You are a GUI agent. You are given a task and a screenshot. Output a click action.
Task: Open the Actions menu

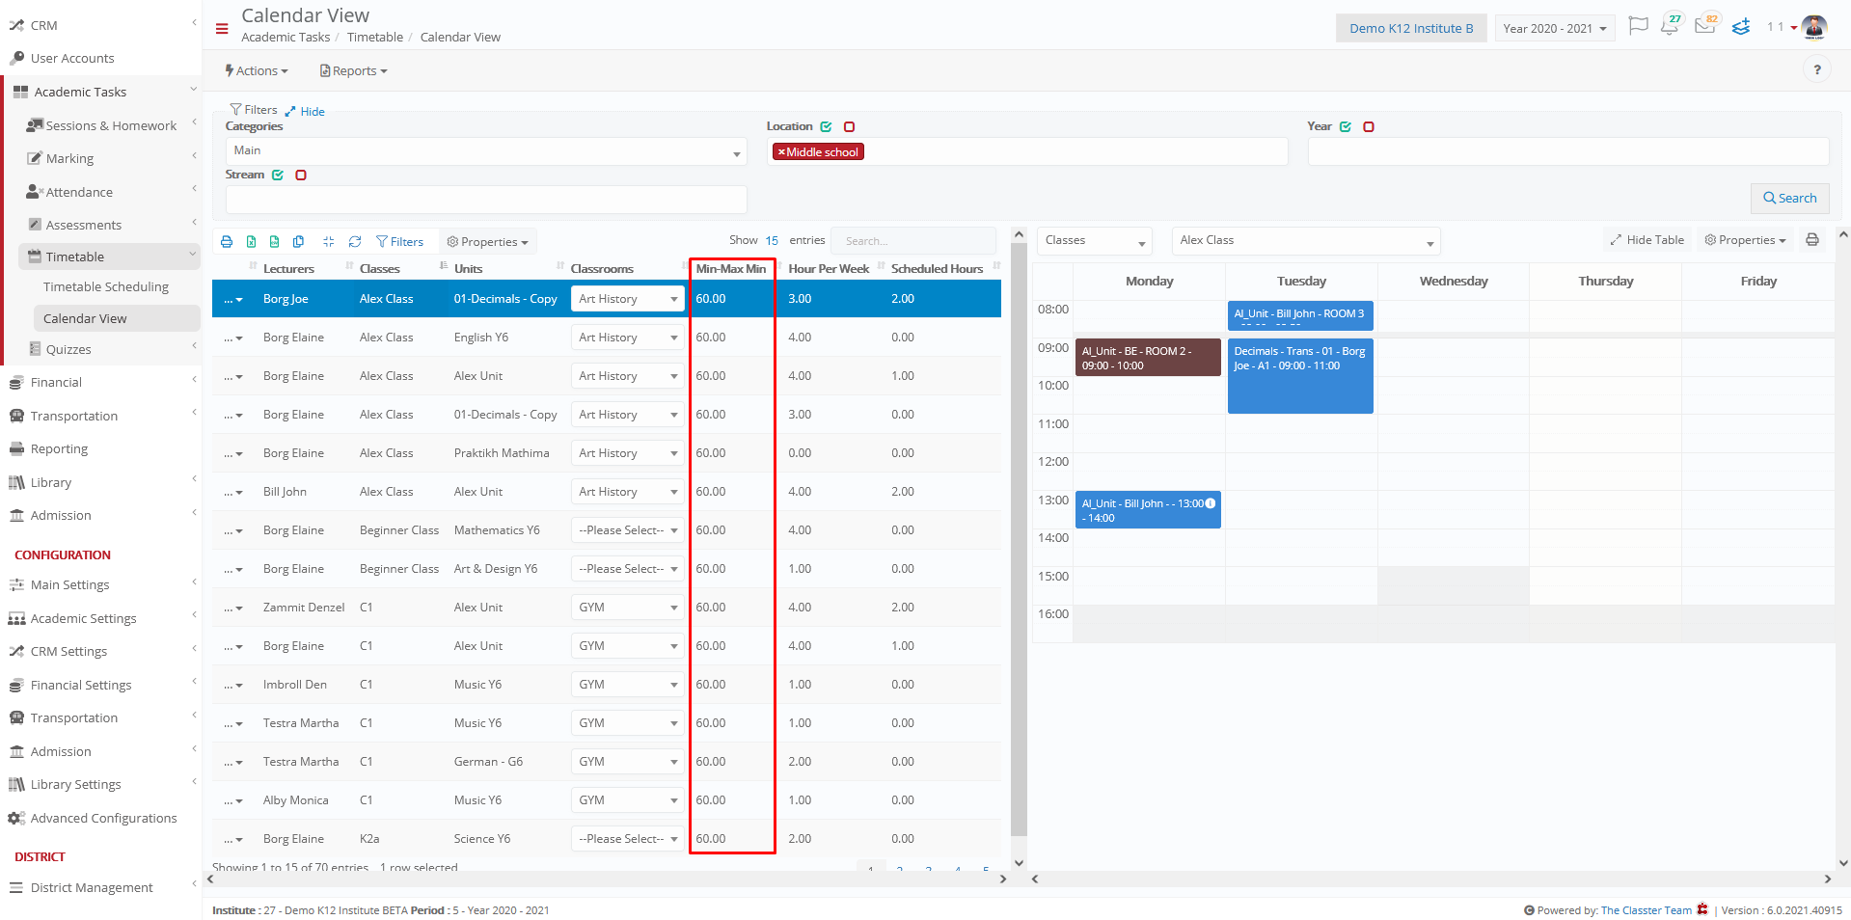(x=257, y=71)
